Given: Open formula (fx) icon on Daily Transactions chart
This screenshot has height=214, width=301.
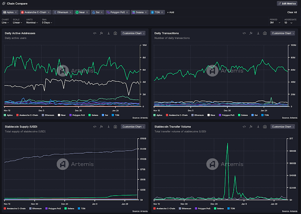Looking at the screenshot, I should 251,33.
